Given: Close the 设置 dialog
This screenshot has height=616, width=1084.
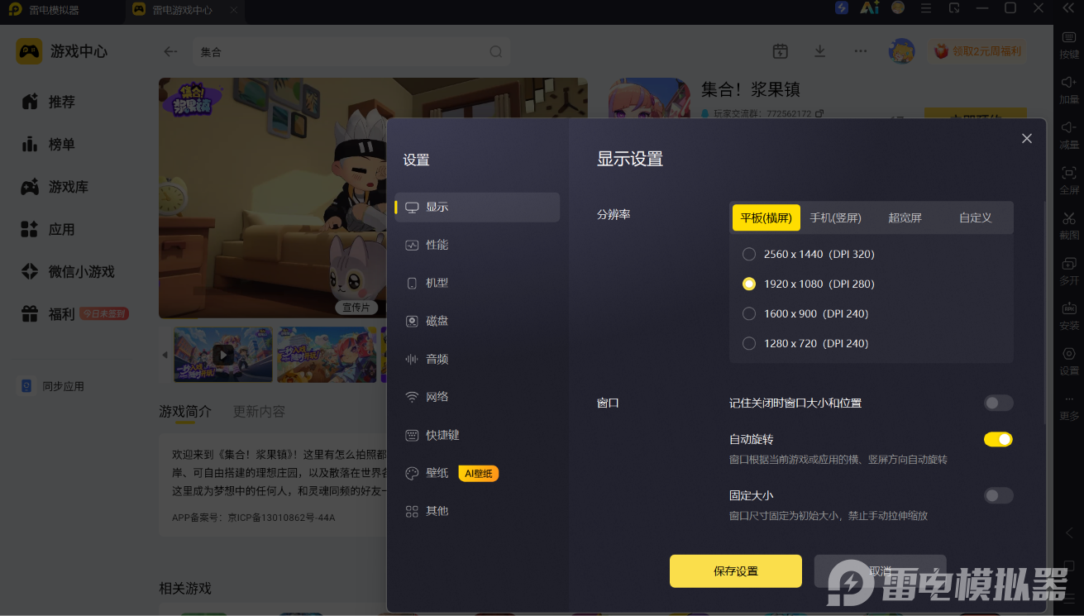Looking at the screenshot, I should coord(1027,138).
